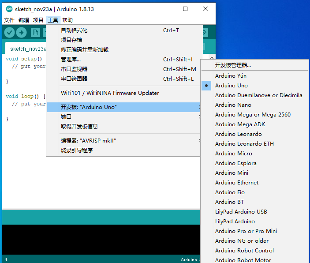Select LilyPad Arduino USB board
Image resolution: width=310 pixels, height=263 pixels.
[x=254, y=211]
